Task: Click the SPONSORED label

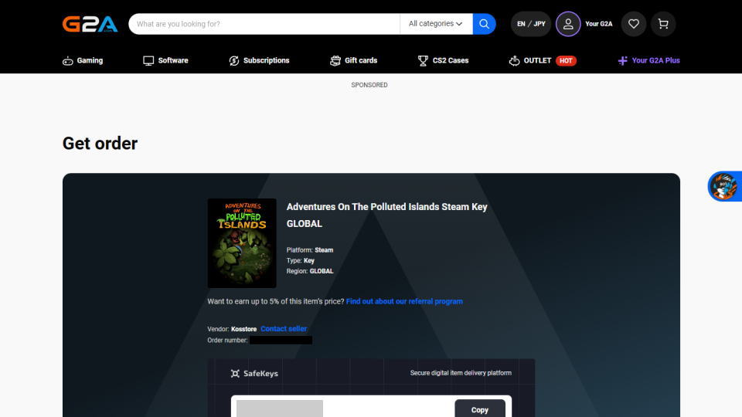Action: point(369,85)
